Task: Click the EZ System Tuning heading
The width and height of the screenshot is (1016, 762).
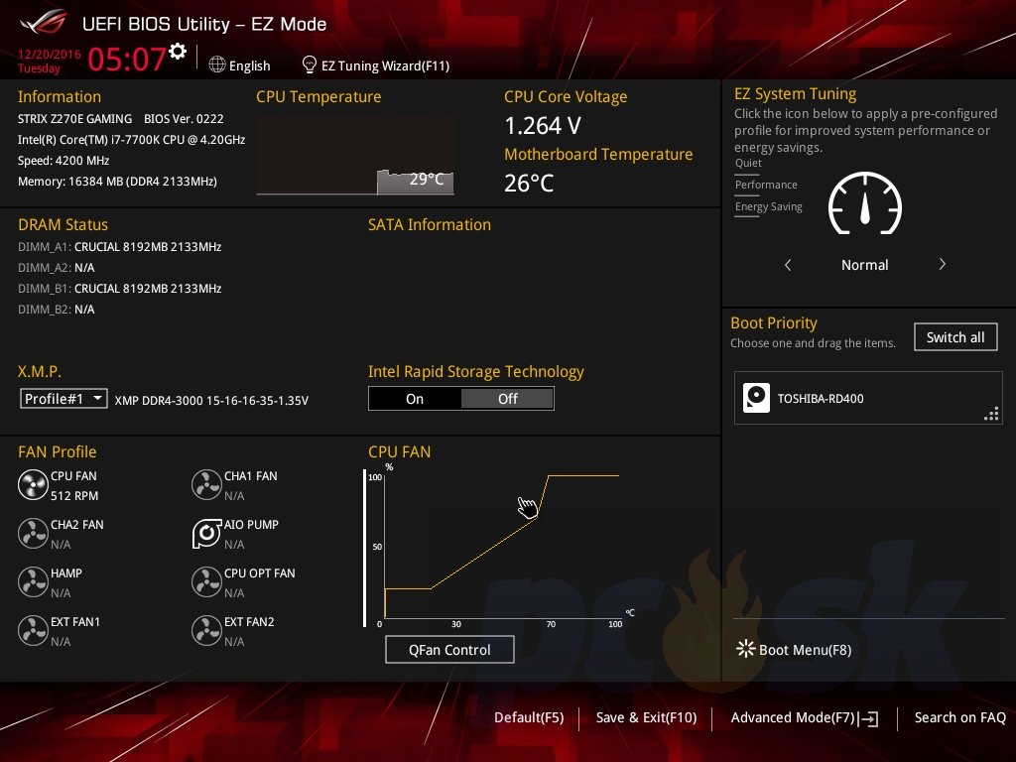Action: click(795, 94)
